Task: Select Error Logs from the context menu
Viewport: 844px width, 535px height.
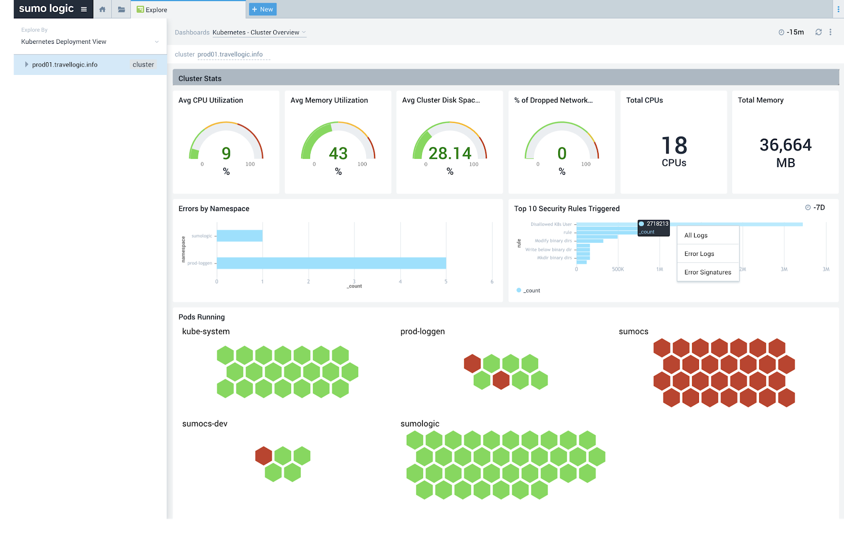Action: point(708,254)
